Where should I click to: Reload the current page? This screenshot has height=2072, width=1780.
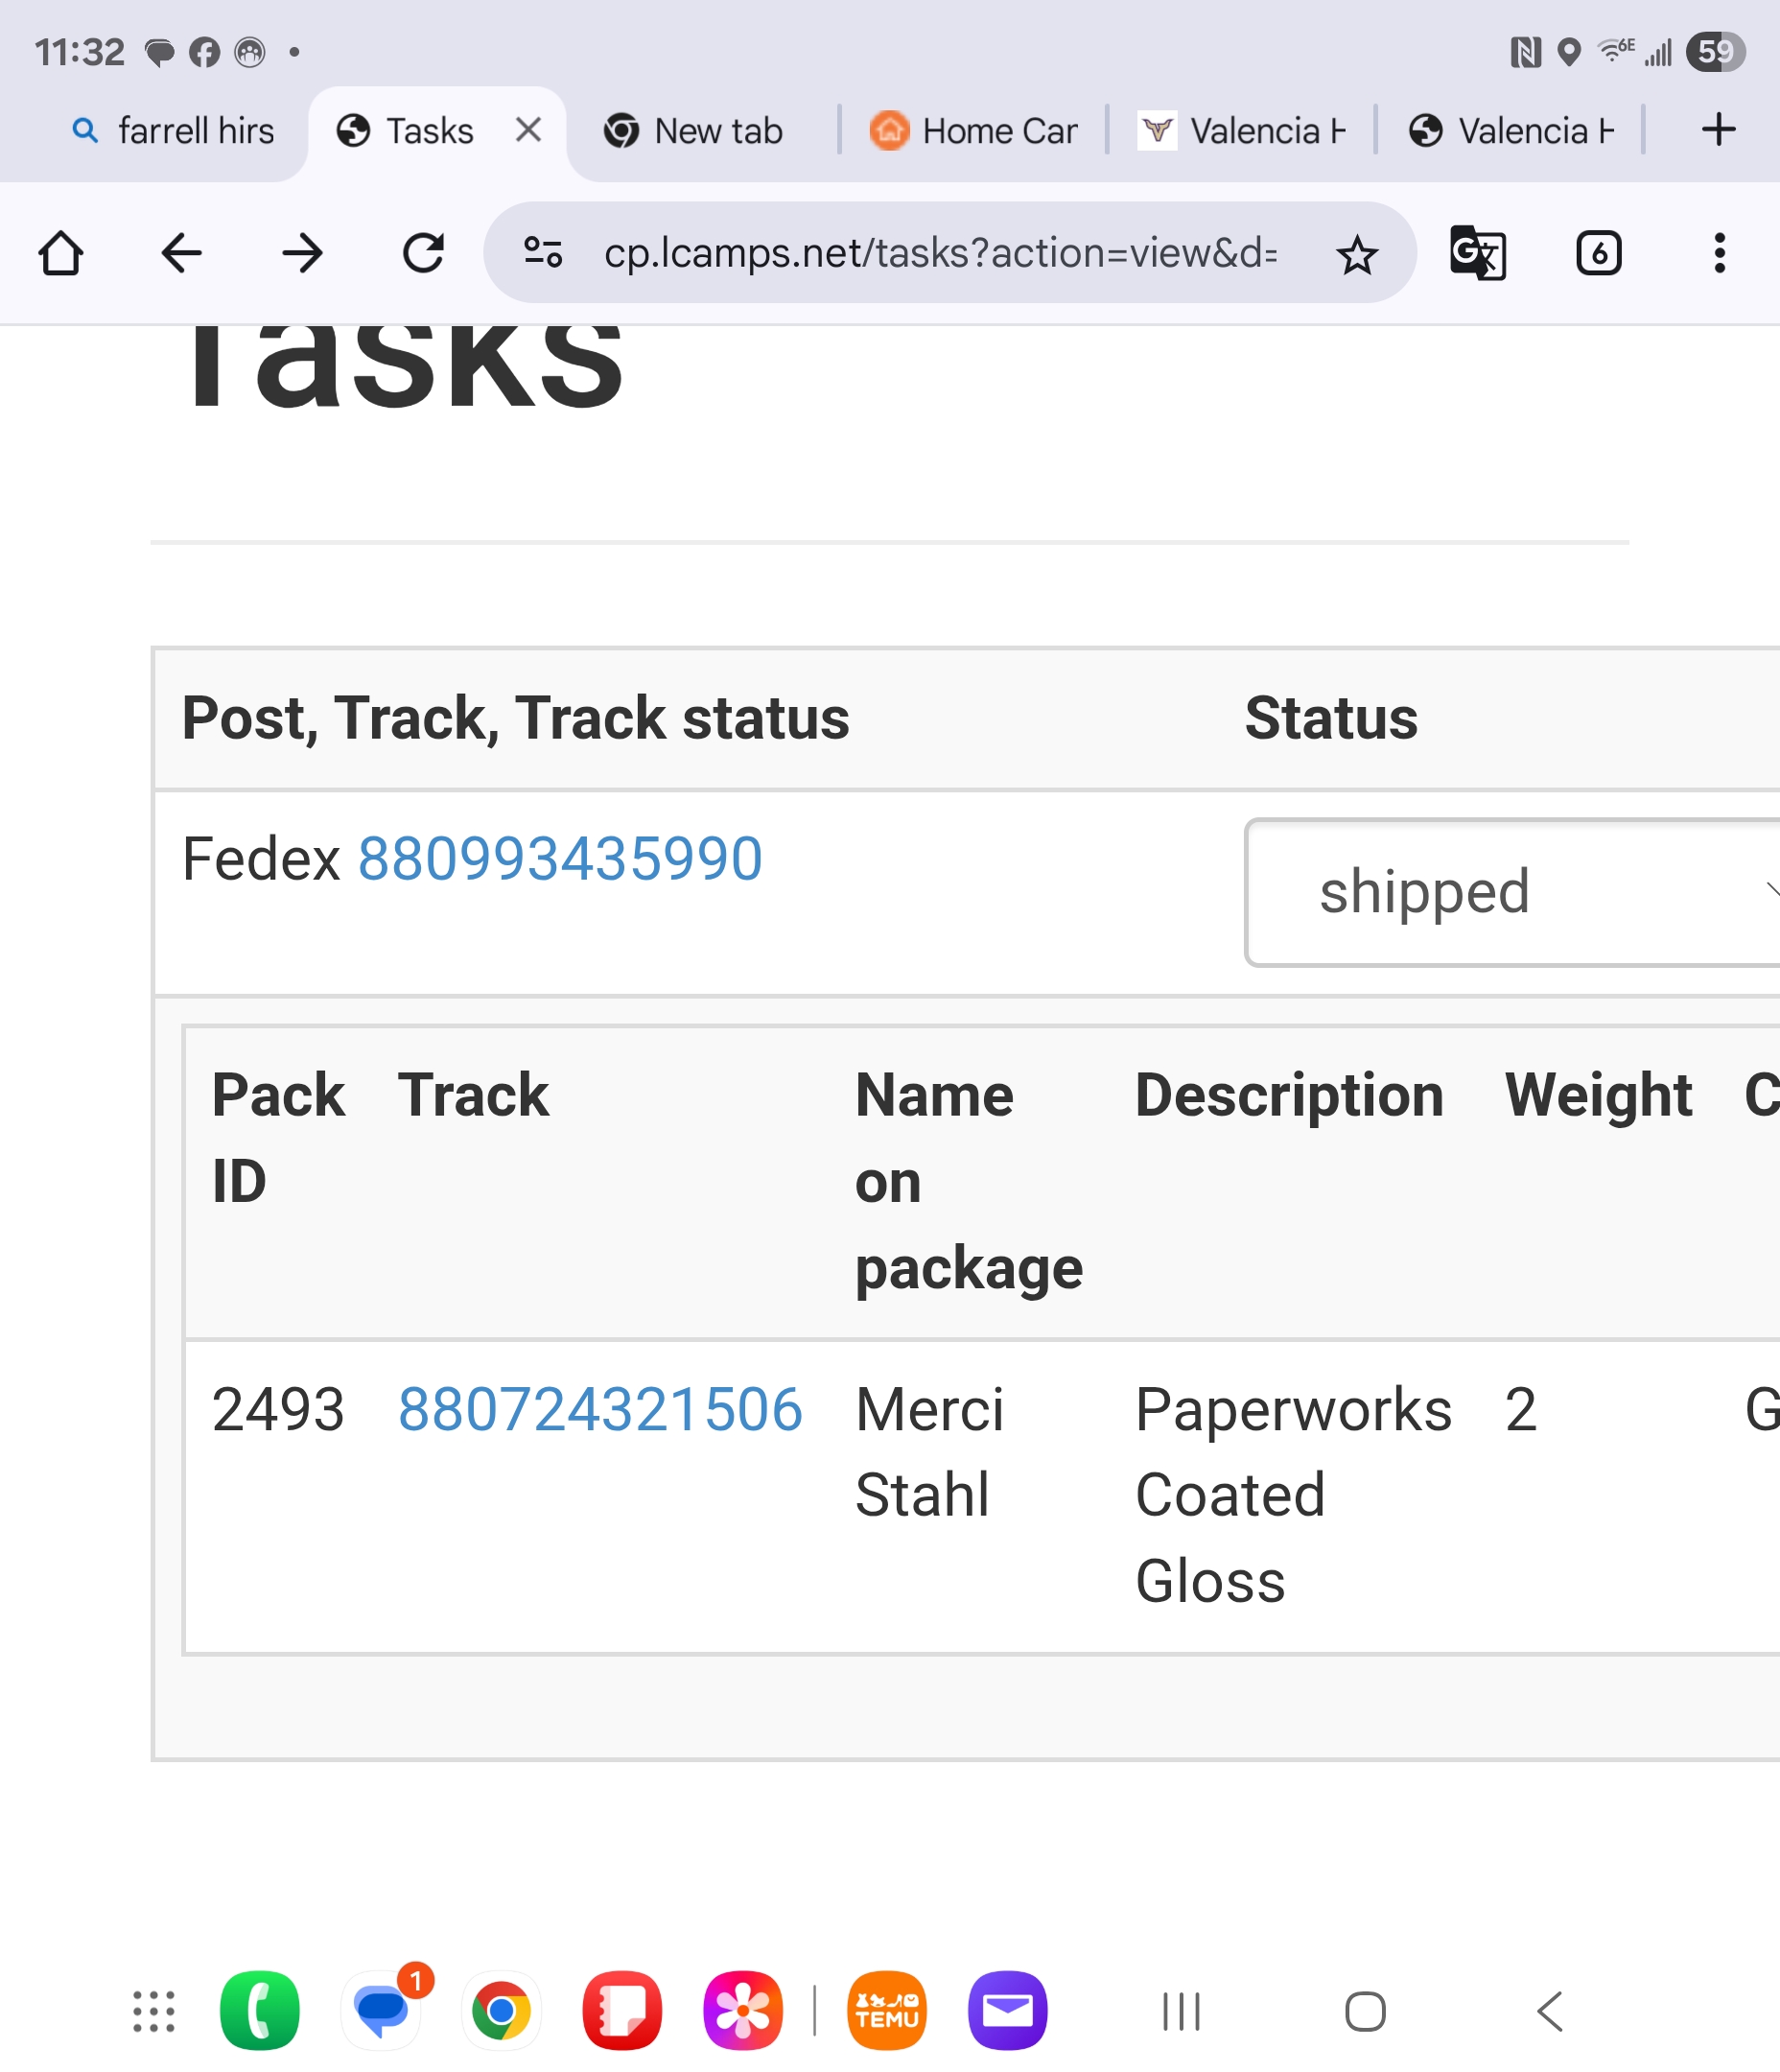423,253
